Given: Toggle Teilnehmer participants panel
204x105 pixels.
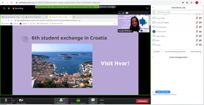Looking at the screenshot, I should [61, 101].
